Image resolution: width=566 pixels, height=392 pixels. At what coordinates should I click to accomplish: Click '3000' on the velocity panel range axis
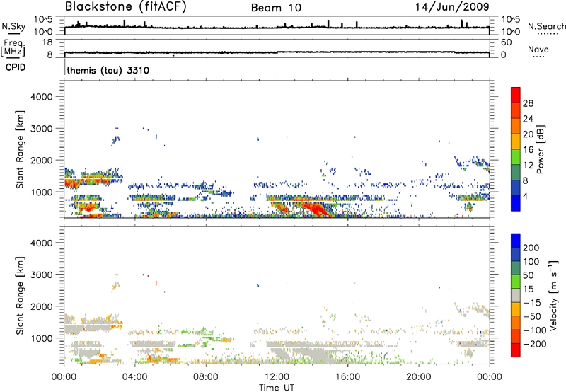42,275
